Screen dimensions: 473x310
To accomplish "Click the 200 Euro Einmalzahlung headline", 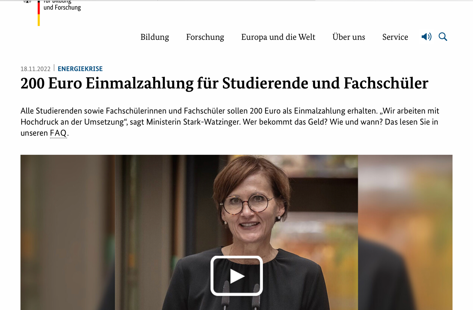I will [224, 84].
